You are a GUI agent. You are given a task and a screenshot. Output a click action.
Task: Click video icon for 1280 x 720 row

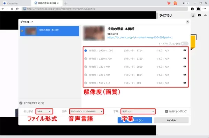185,58
